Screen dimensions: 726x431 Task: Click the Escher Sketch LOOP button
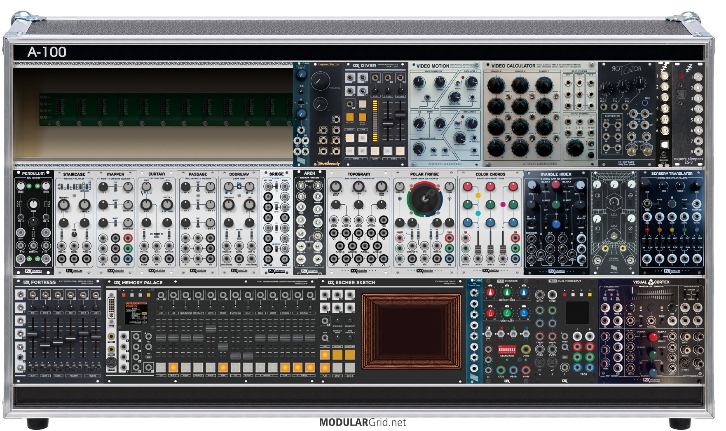click(325, 354)
